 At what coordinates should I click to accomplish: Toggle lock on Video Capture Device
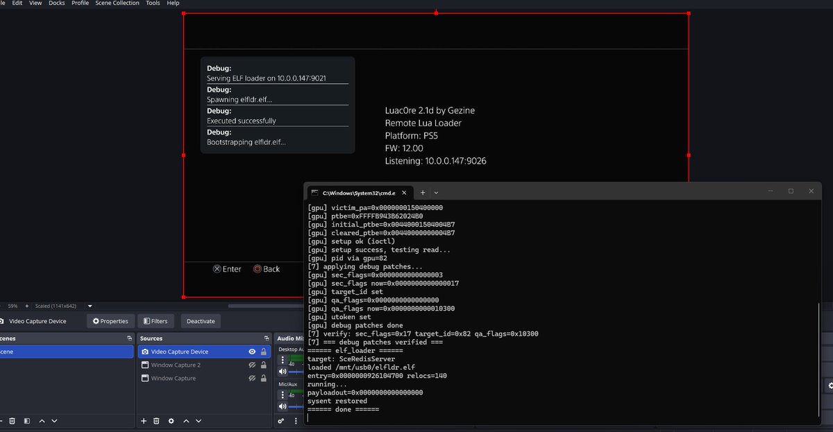[264, 352]
